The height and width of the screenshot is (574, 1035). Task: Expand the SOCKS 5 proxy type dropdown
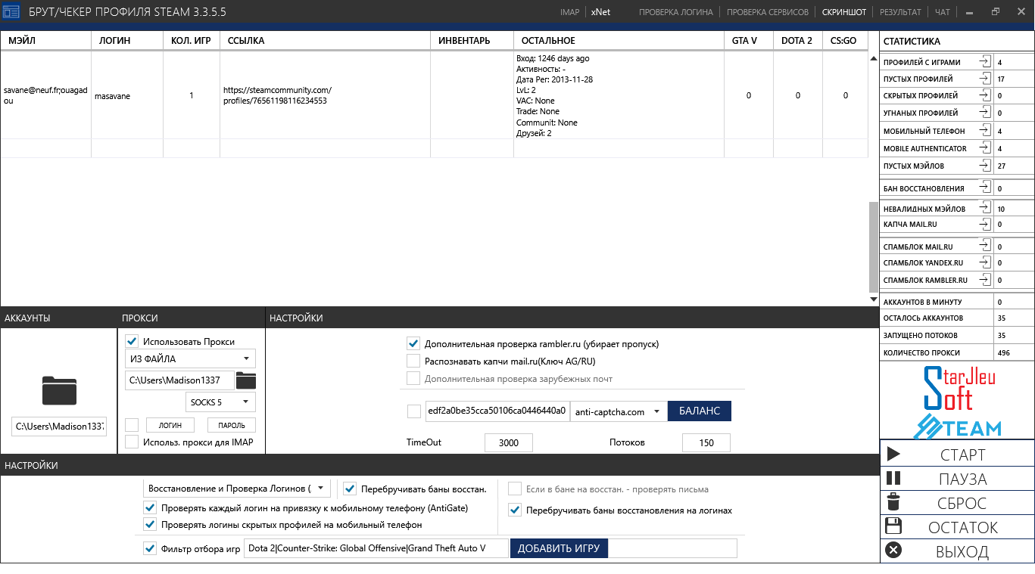[220, 402]
